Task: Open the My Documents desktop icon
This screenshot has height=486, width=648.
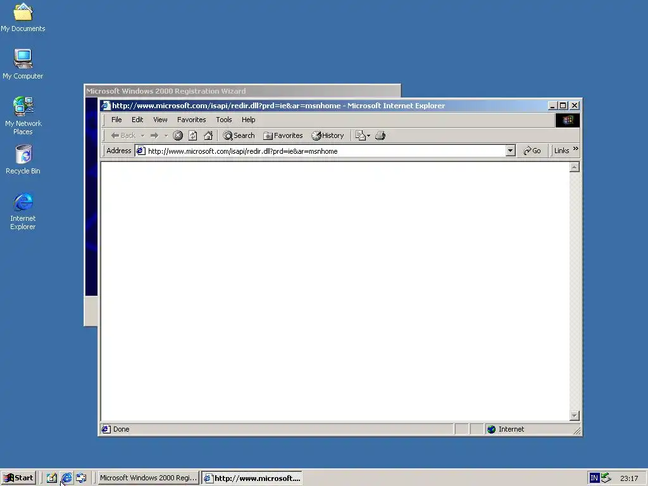Action: point(23,17)
